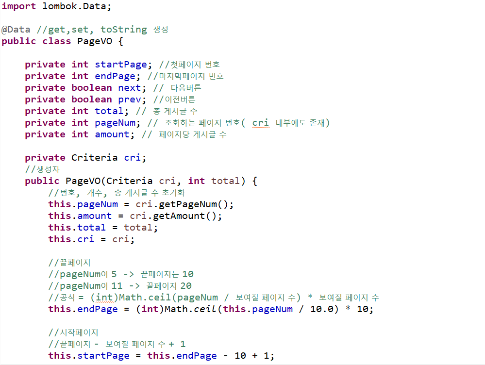This screenshot has height=365, width=485.
Task: Click the comment '//번호, 개수, 총 게시글 수 초기화'
Action: pyautogui.click(x=117, y=193)
